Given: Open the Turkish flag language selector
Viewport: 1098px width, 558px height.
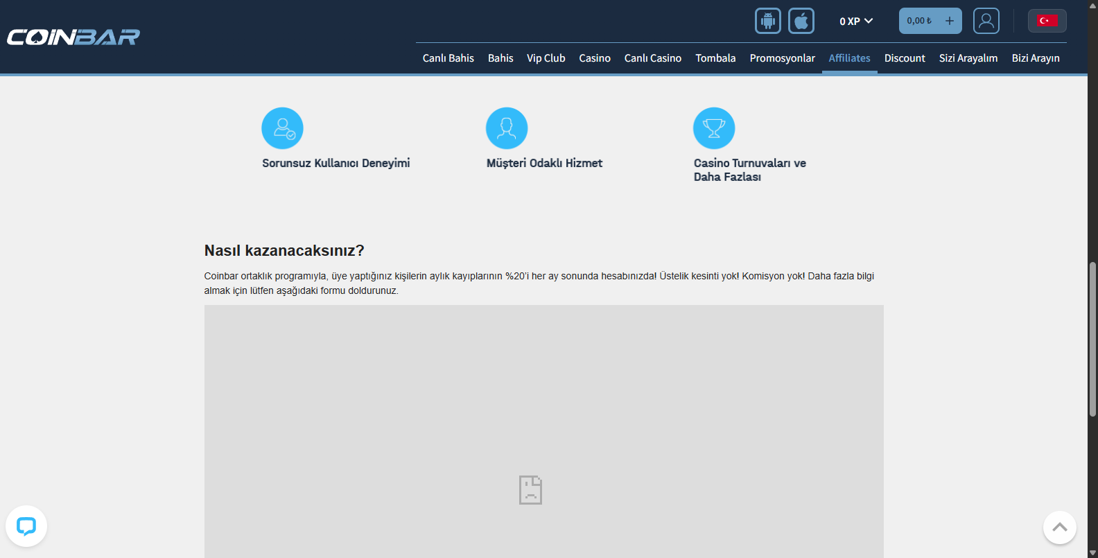Looking at the screenshot, I should 1047,21.
